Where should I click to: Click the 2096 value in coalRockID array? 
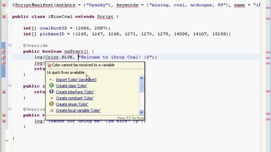coord(83,28)
